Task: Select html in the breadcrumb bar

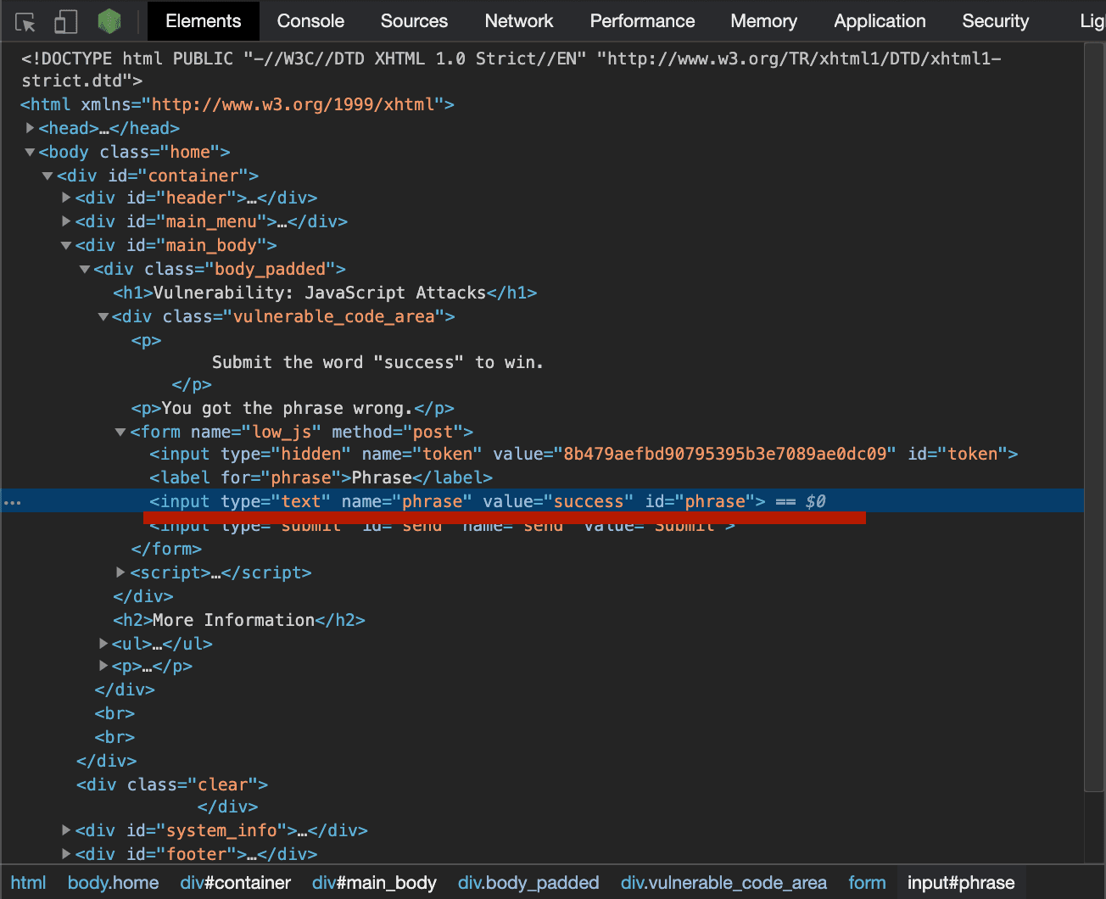Action: click(28, 882)
